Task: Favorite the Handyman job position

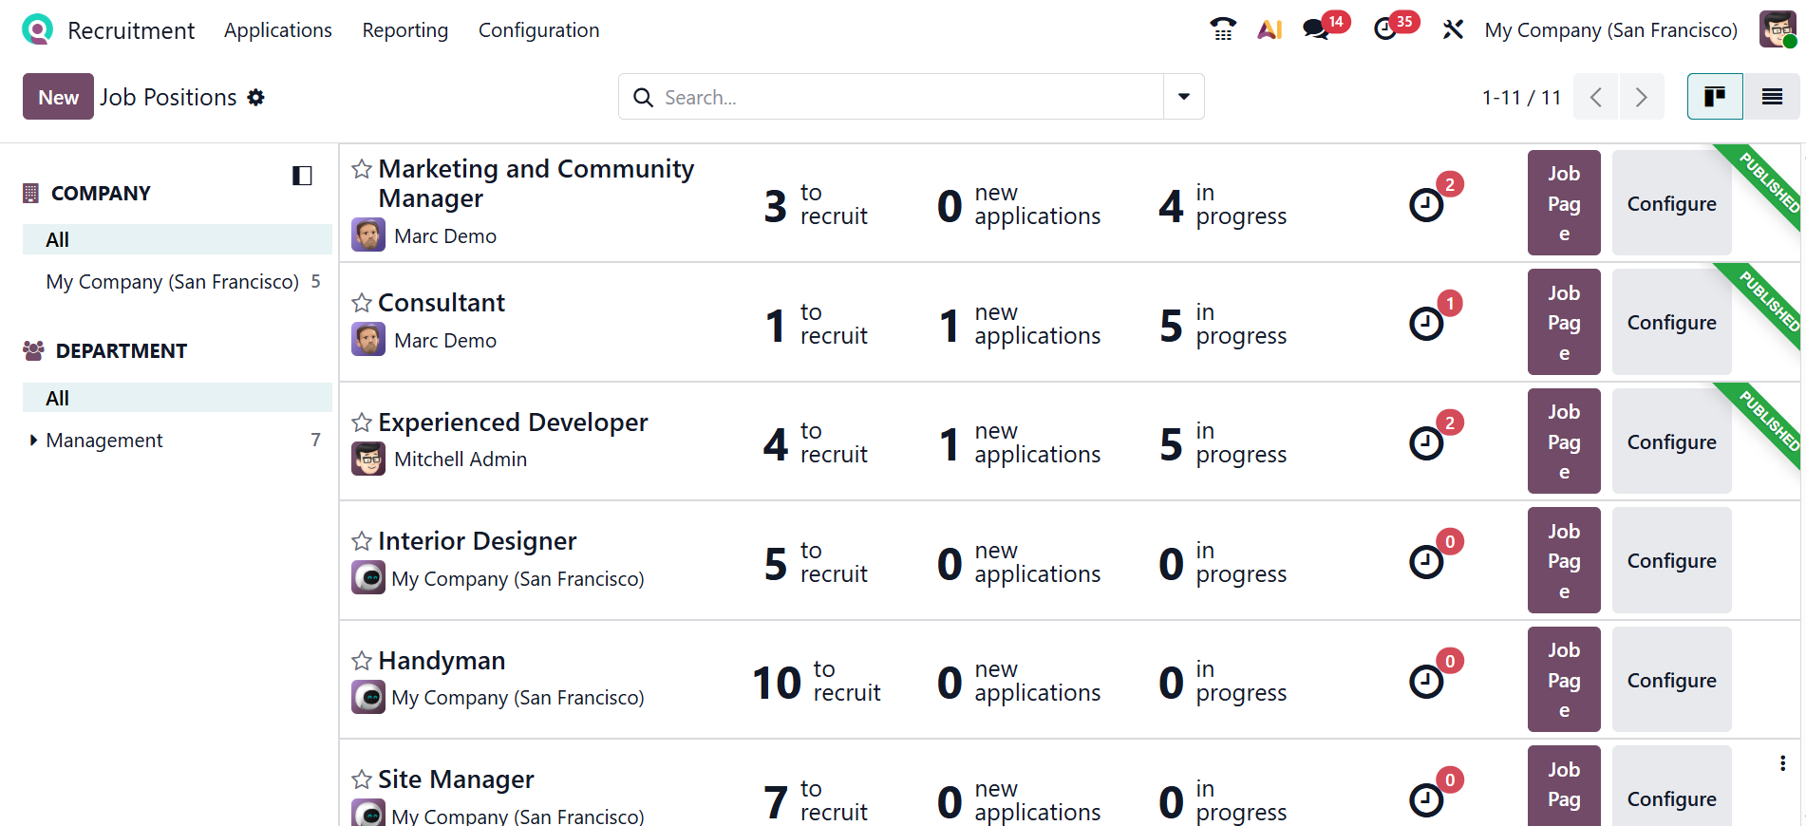Action: click(x=362, y=661)
